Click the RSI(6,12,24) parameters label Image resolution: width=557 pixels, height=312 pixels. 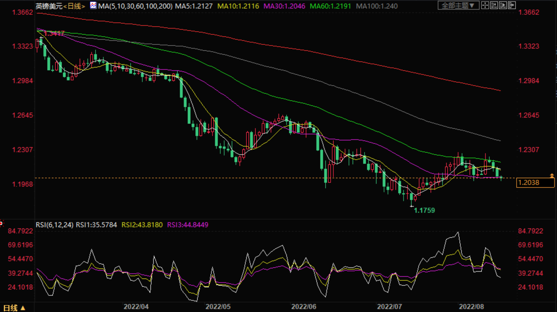click(55, 225)
